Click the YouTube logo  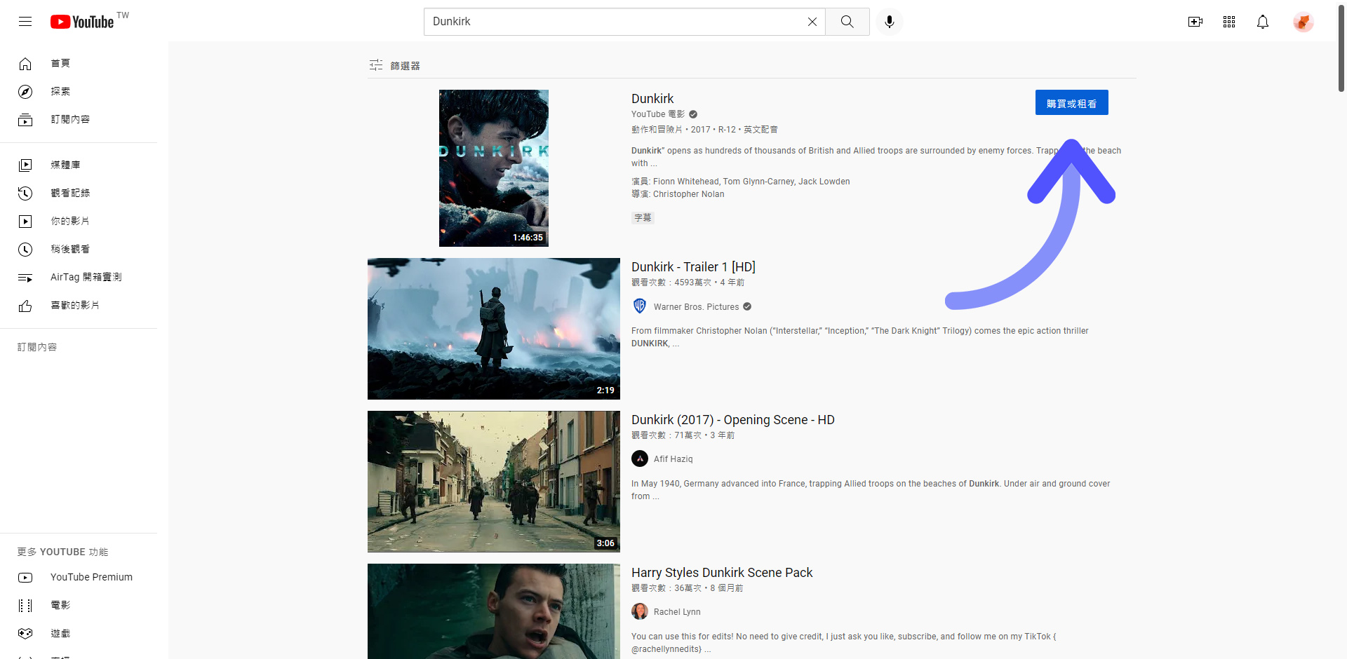click(82, 22)
